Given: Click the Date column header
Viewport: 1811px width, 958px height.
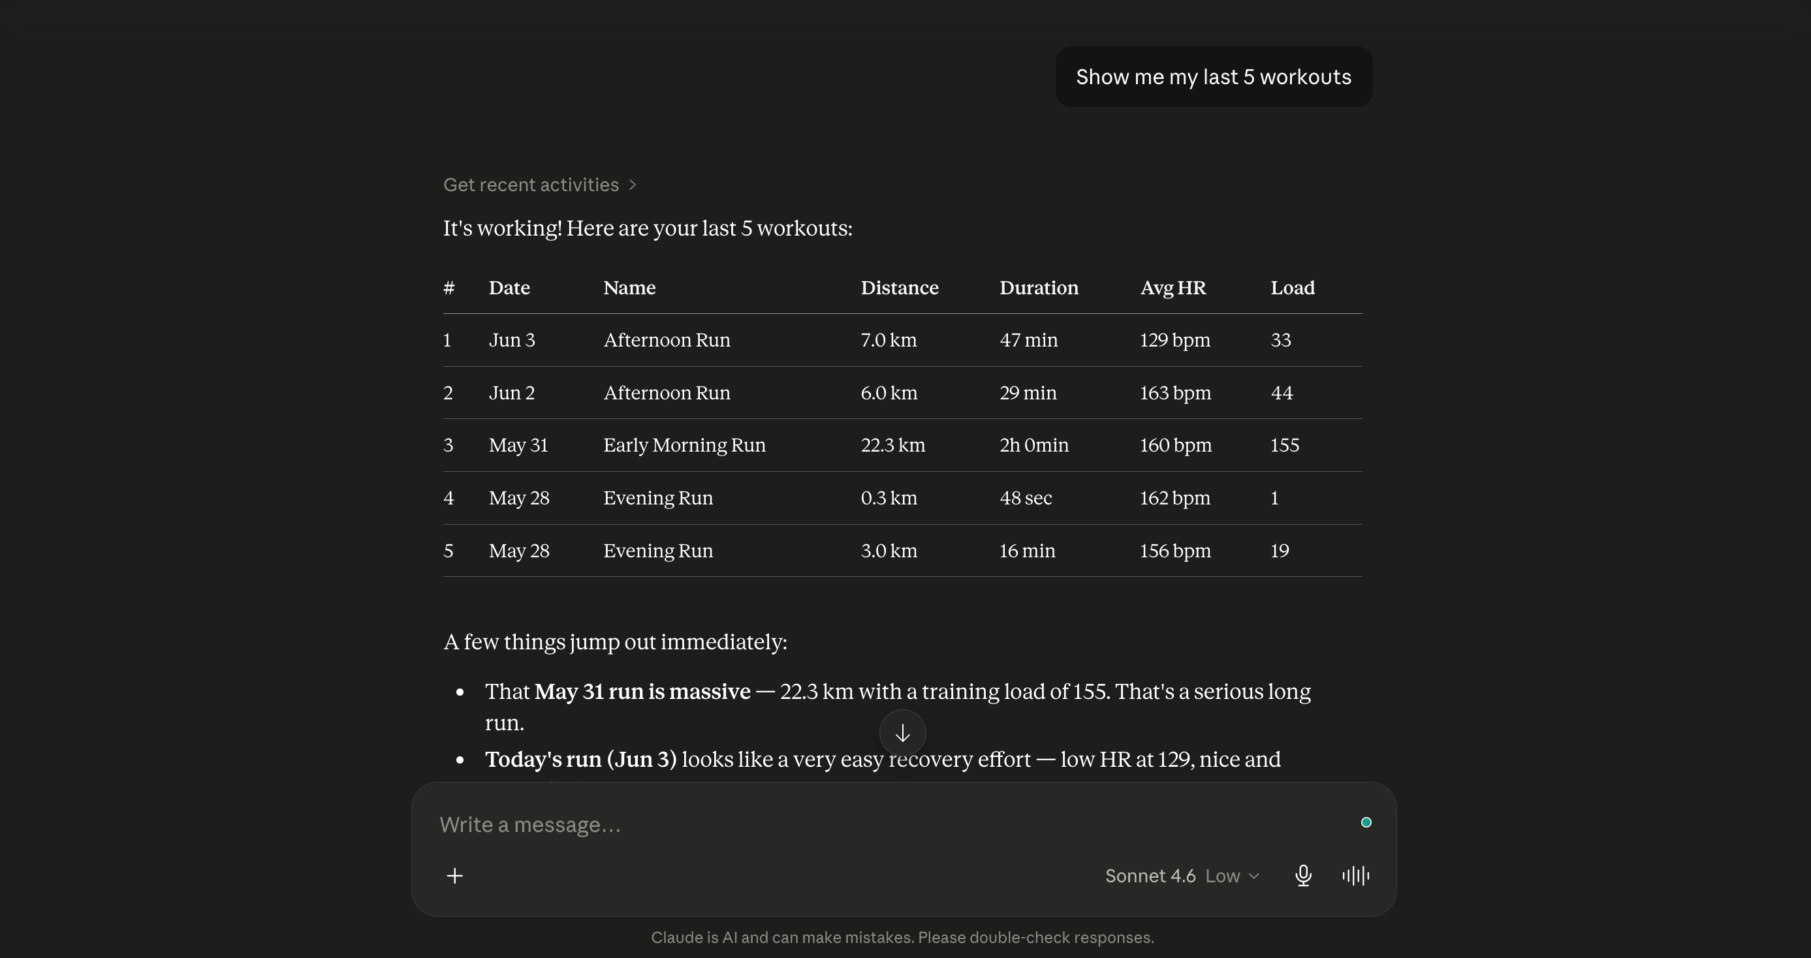Looking at the screenshot, I should (509, 288).
